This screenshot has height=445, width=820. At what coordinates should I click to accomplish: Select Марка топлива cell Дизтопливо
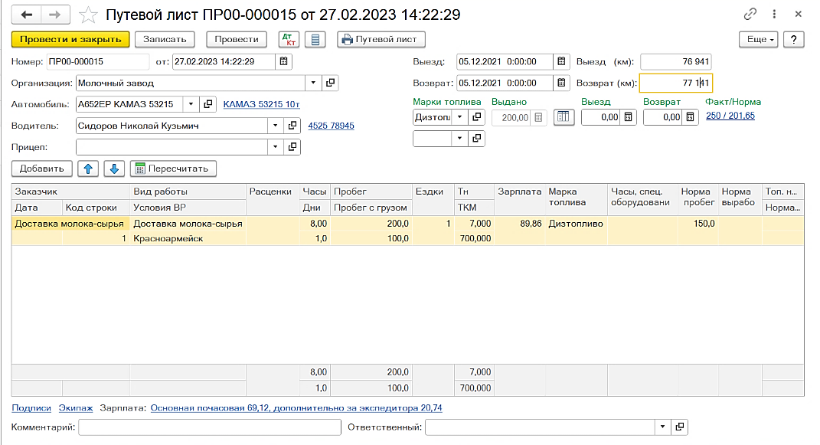[576, 224]
